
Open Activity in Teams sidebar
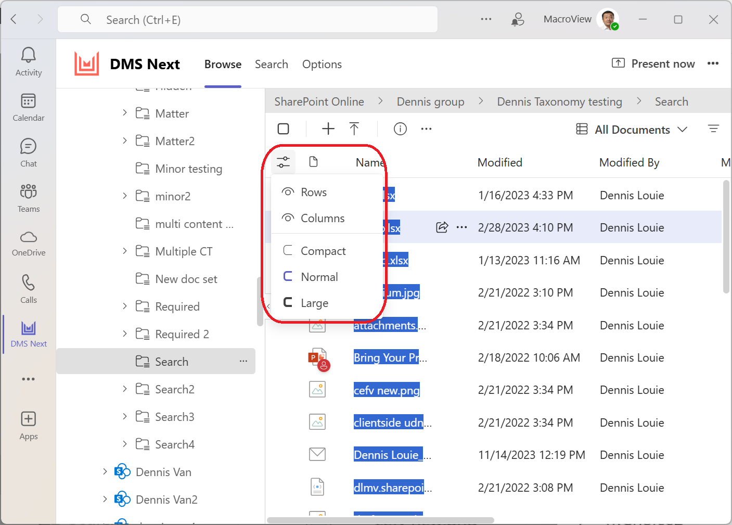[28, 62]
